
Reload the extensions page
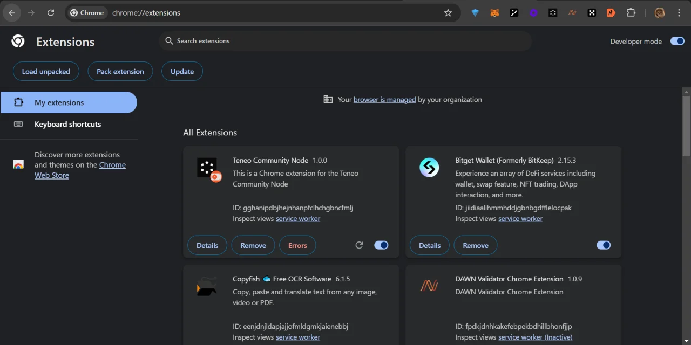(x=51, y=13)
